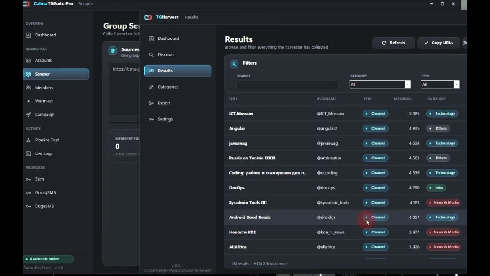Click the 5sim provider key icon
490x276 pixels.
coord(28,179)
